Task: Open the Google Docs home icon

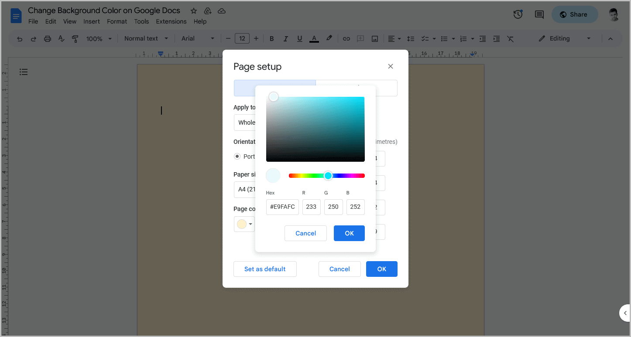Action: pos(16,16)
